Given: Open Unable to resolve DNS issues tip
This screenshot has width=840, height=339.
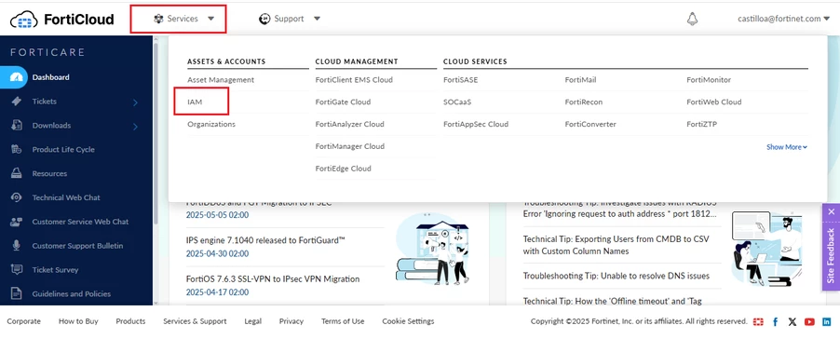Looking at the screenshot, I should [616, 276].
